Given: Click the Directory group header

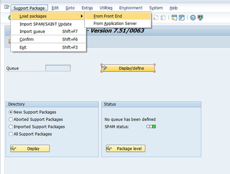Looking at the screenshot, I should click(x=52, y=104).
